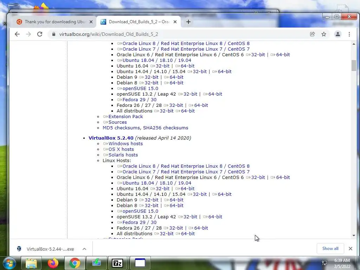Click the vertical scrollbar thumb
Viewport: 360px width, 270px height.
pos(354,65)
